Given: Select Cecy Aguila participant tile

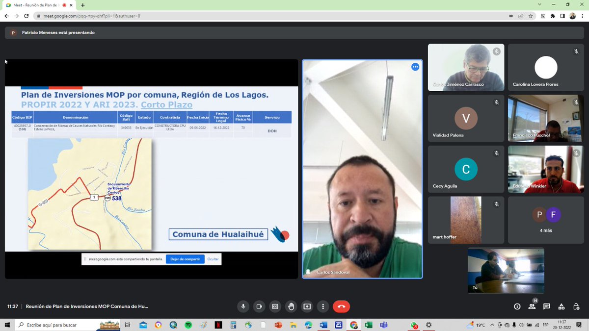Looking at the screenshot, I should 466,169.
